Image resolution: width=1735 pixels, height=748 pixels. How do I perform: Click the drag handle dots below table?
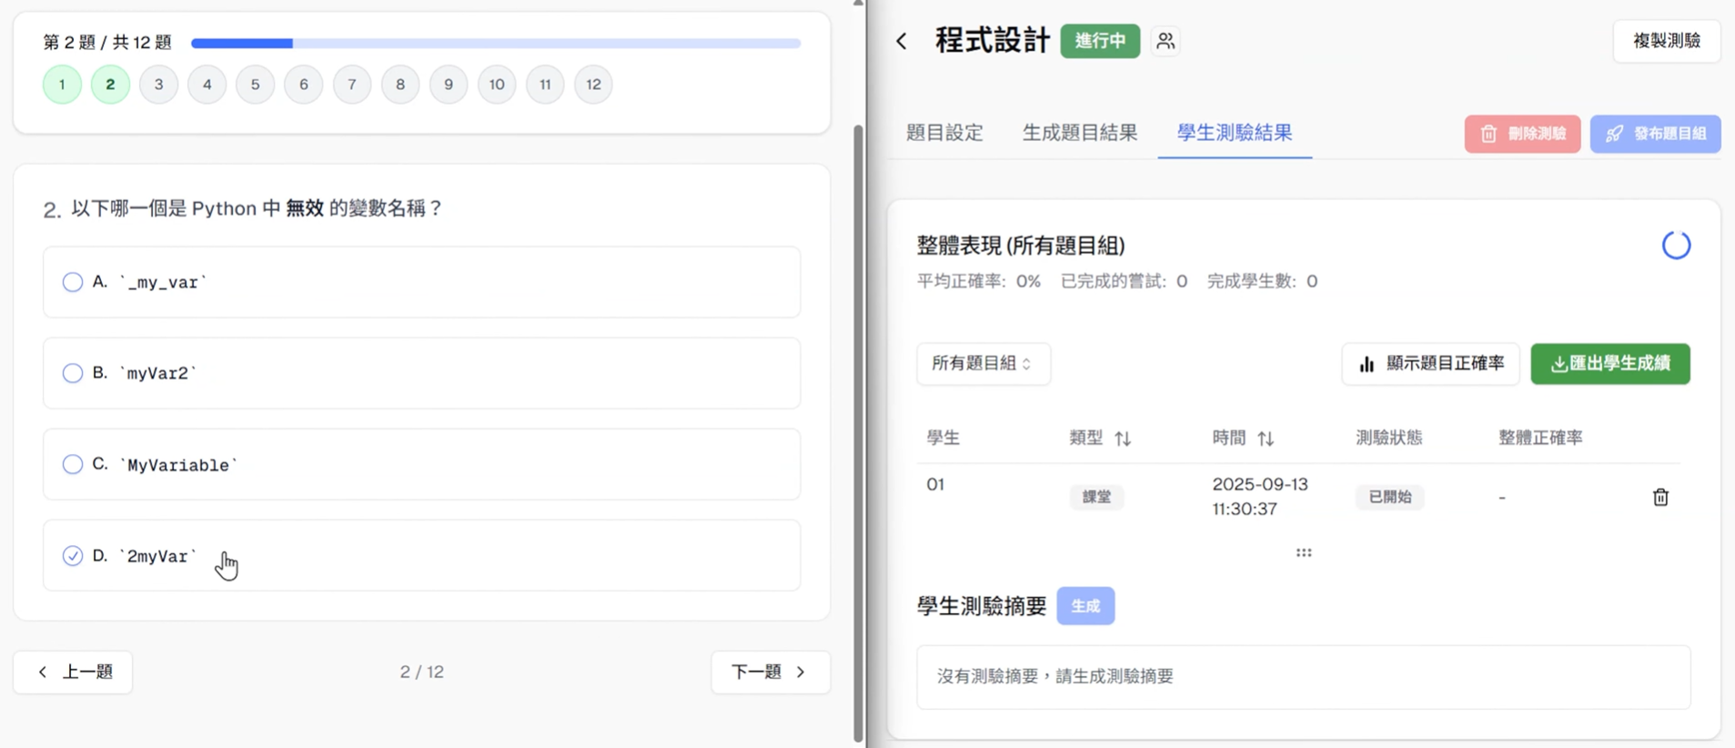coord(1304,552)
